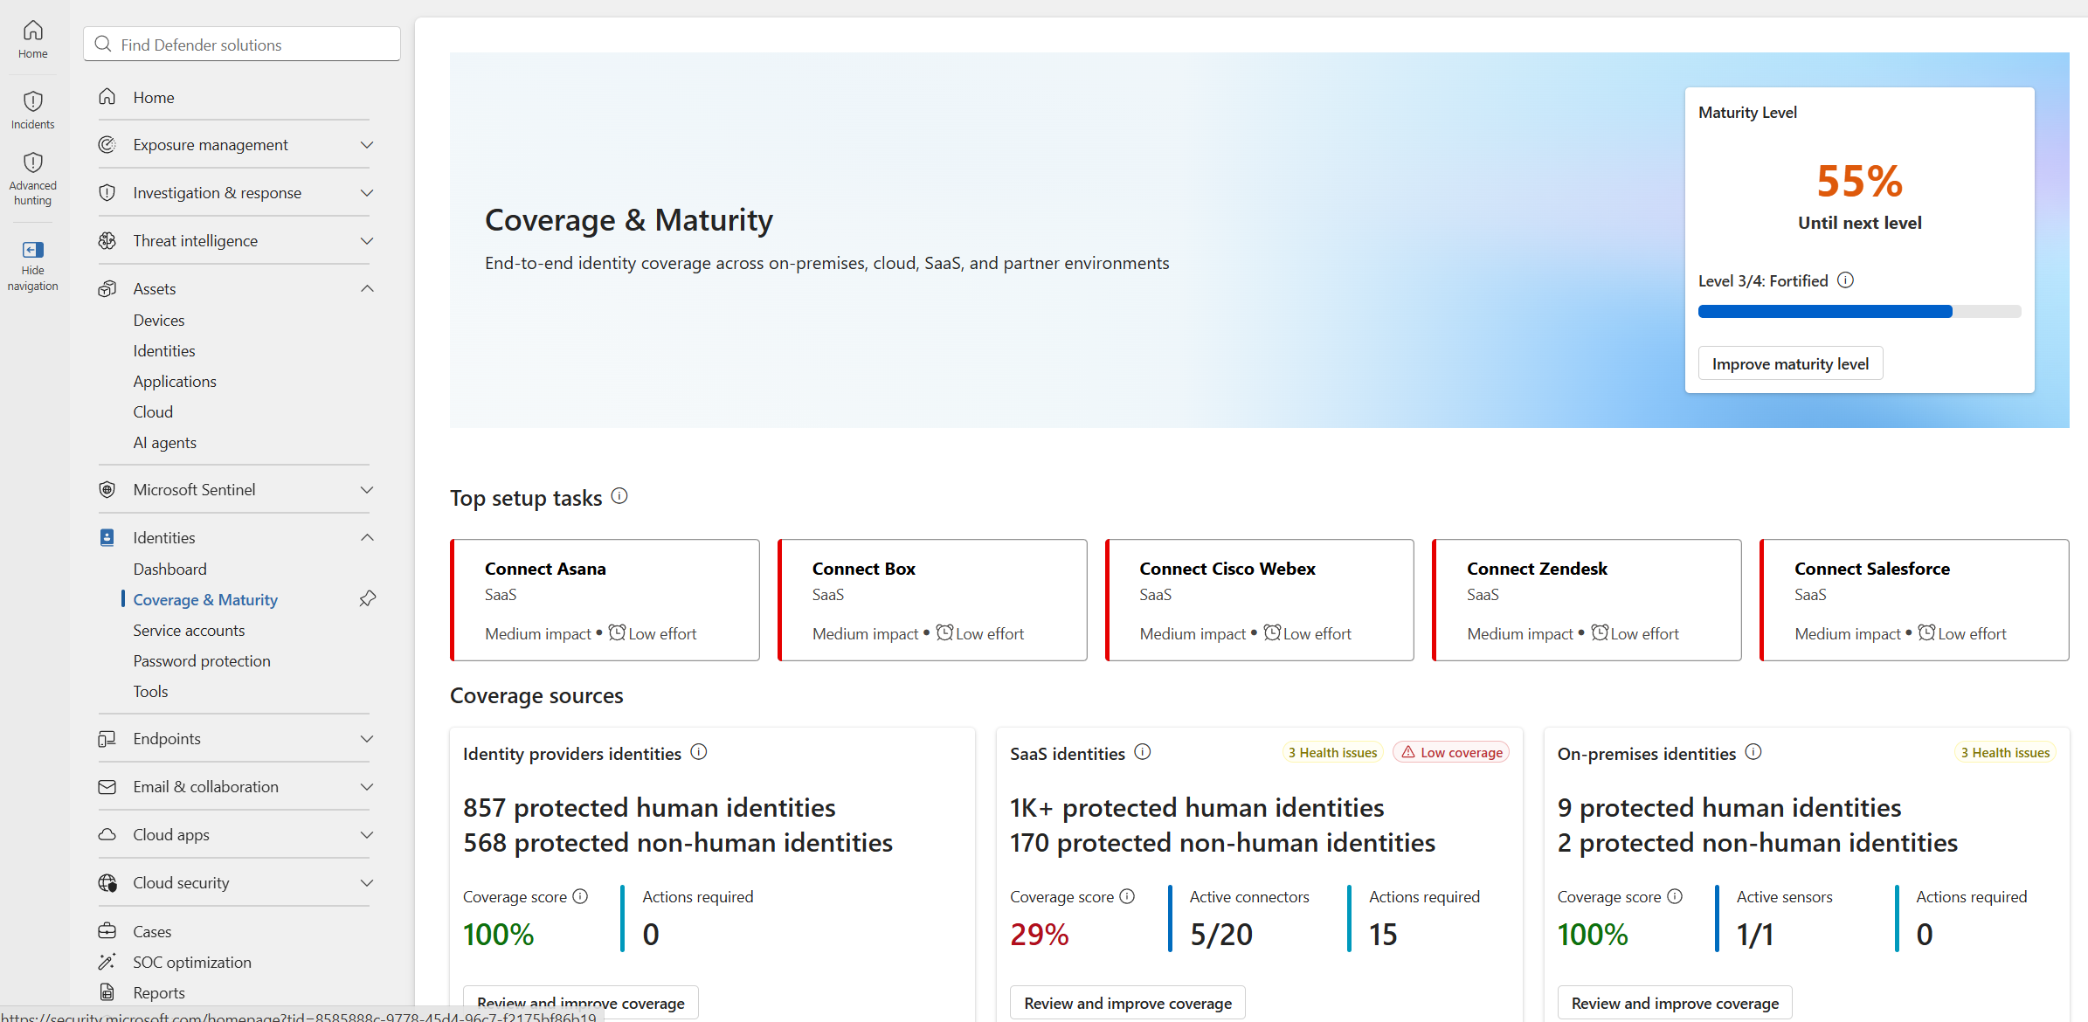Expand the Exposure management section
Screen dimensions: 2088x1022
[236, 145]
